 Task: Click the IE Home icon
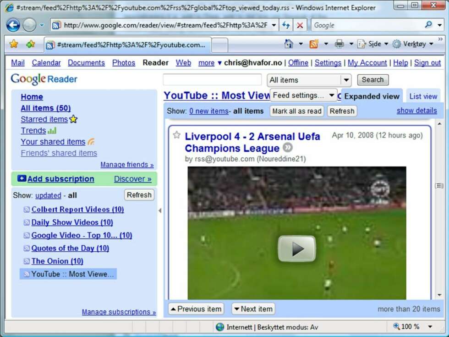tap(289, 44)
